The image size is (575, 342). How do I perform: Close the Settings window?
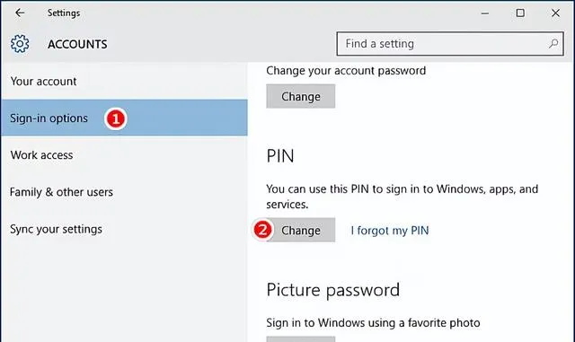coord(555,13)
